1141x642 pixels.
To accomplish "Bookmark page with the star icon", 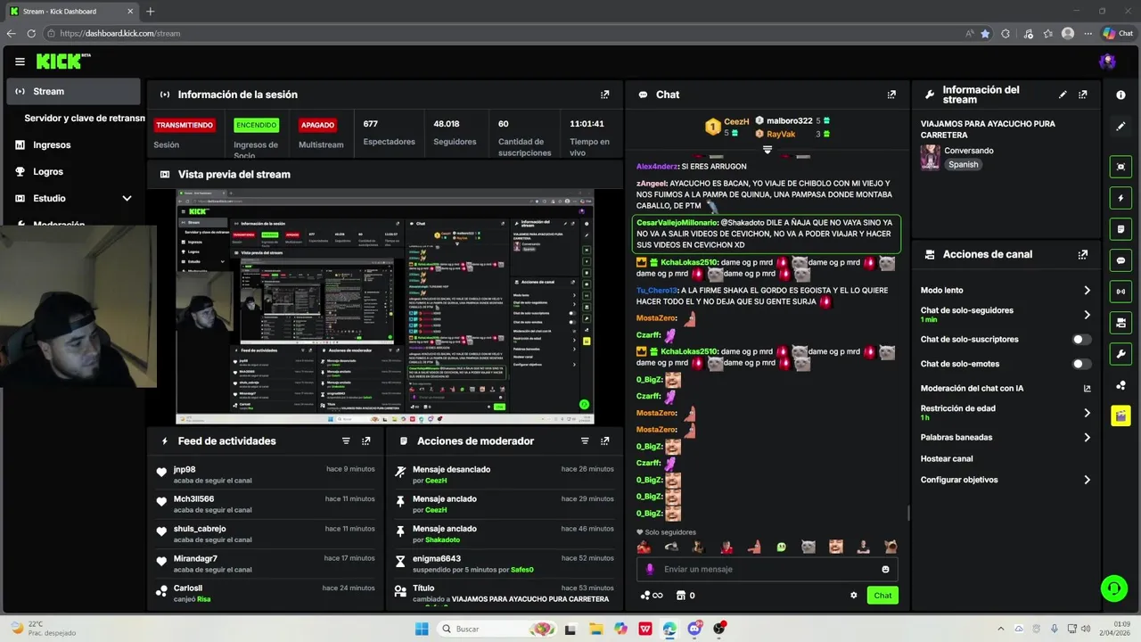I will [x=985, y=33].
